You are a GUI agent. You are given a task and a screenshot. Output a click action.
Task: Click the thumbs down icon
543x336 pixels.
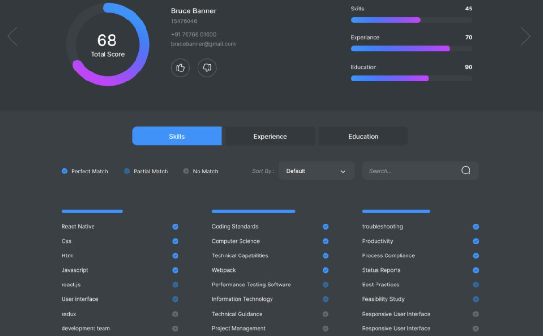(x=207, y=68)
